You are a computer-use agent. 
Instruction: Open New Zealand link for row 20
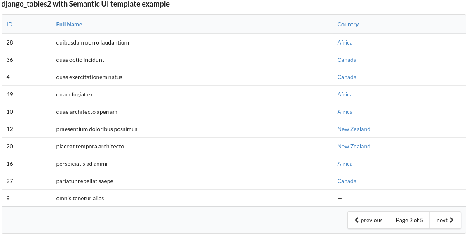354,146
